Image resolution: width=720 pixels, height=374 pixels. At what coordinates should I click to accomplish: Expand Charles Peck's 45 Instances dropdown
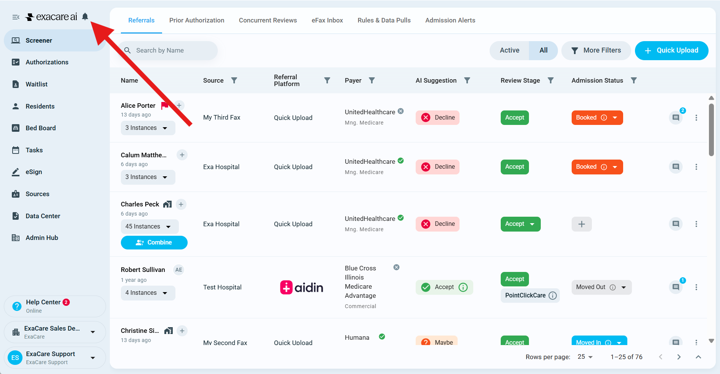(149, 227)
